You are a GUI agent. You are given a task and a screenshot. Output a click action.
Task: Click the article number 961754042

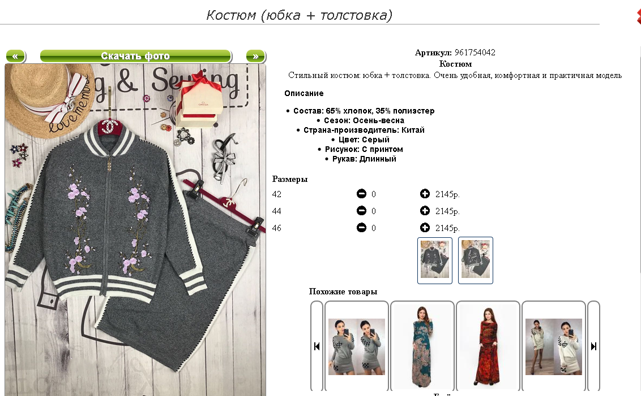475,52
